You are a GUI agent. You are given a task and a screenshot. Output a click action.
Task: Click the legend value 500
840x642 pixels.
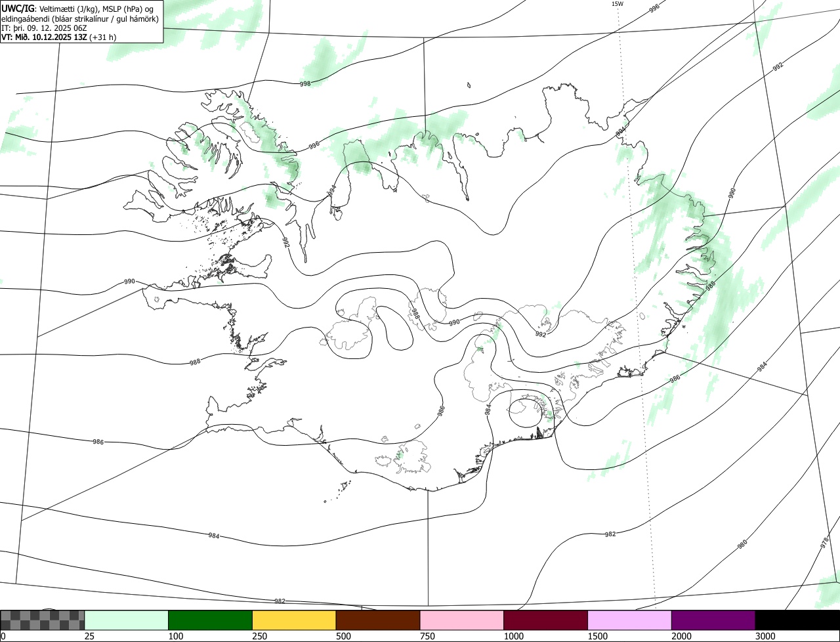345,636
